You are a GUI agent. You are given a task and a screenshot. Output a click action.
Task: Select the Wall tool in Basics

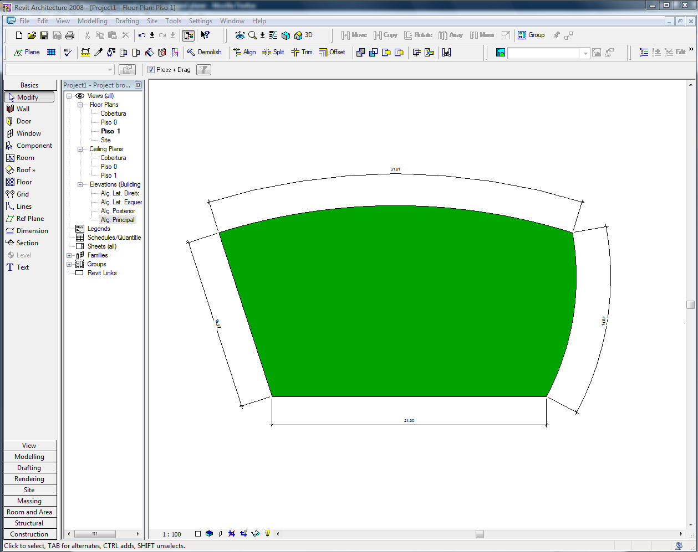tap(23, 109)
